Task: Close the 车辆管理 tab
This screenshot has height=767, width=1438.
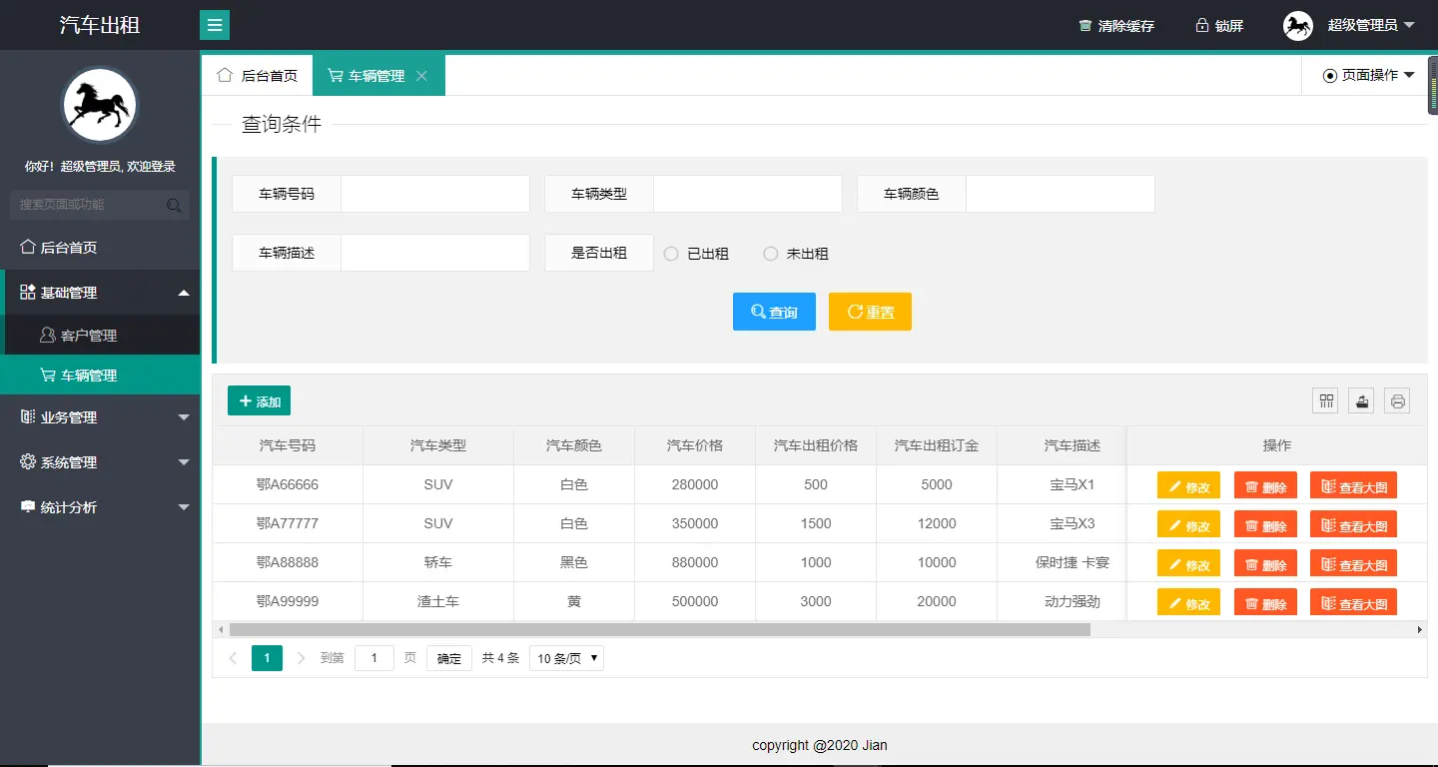Action: 421,76
